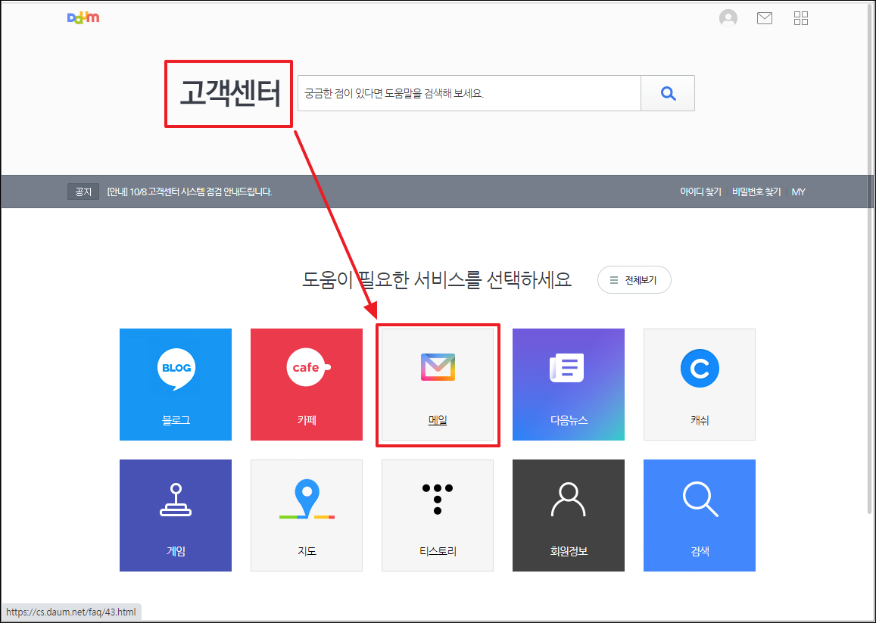Image resolution: width=876 pixels, height=623 pixels.
Task: Open the mail envelope icon in header
Action: [764, 18]
